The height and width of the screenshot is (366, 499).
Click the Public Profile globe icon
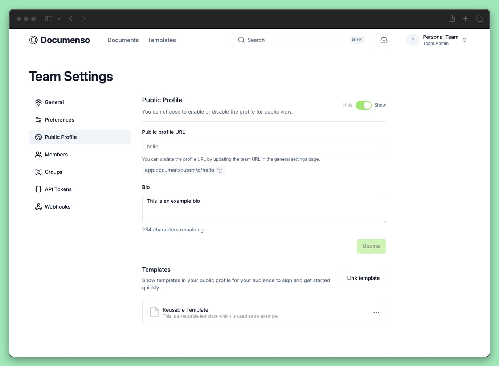(38, 137)
